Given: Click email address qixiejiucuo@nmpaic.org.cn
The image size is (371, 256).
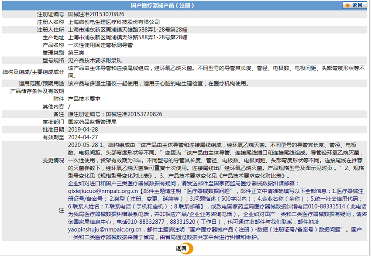Looking at the screenshot, I should (x=103, y=191).
